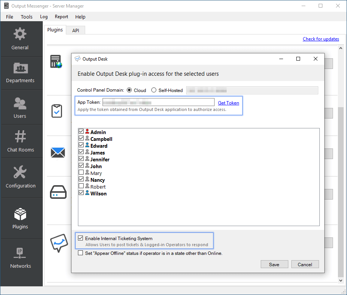
Task: Maximize the Output Desk dialog
Action: [x=298, y=59]
